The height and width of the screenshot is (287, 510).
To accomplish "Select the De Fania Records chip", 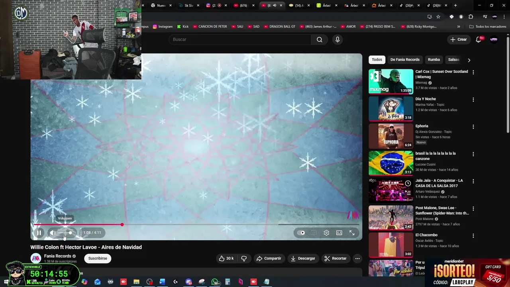I will (405, 60).
